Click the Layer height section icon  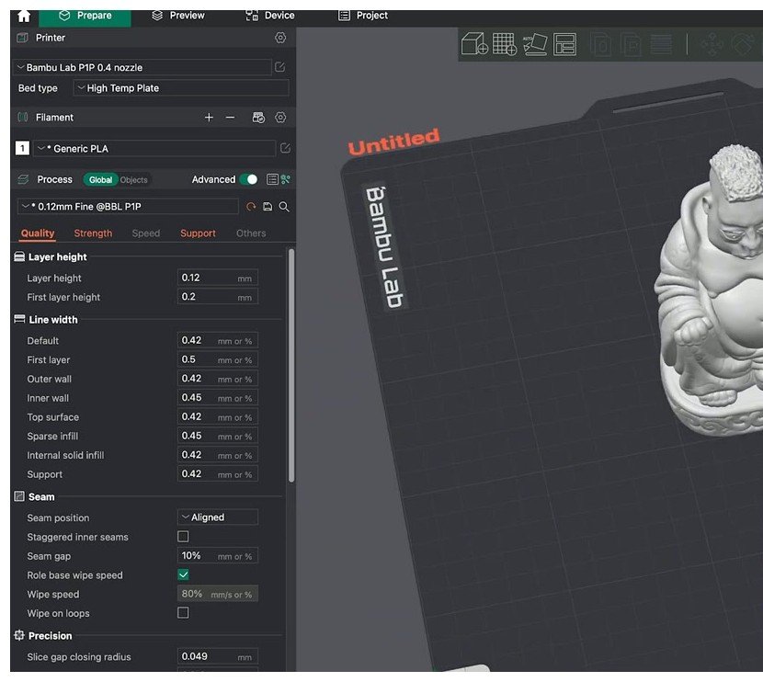coord(19,256)
